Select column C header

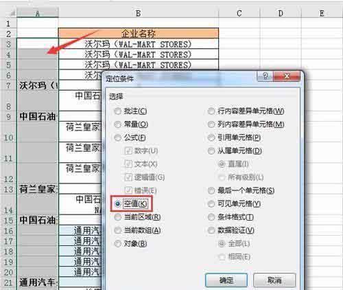[239, 13]
